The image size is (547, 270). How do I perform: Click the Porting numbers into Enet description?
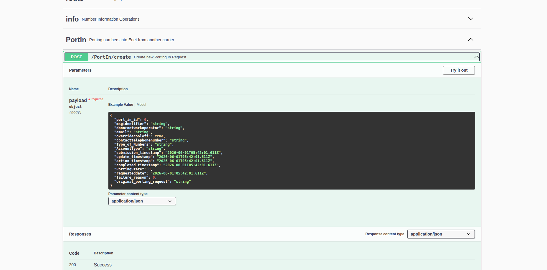pyautogui.click(x=132, y=40)
